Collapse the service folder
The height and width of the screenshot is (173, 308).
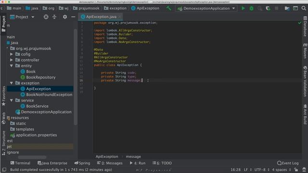(12, 100)
